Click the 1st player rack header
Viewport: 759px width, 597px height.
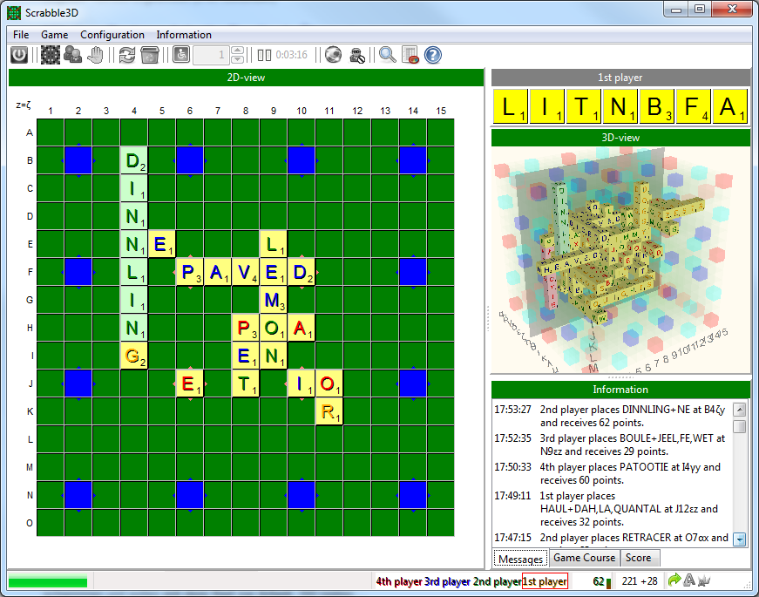pyautogui.click(x=620, y=78)
